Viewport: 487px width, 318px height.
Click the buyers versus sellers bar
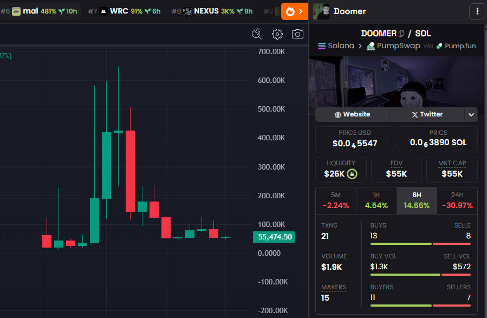(x=420, y=306)
